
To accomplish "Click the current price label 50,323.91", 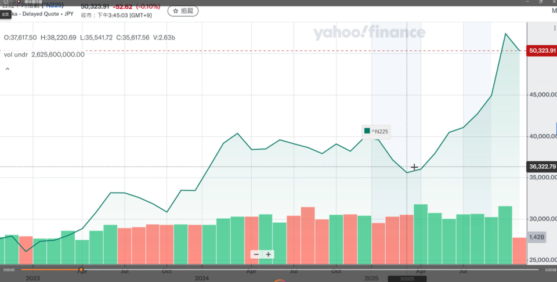I will pos(542,51).
